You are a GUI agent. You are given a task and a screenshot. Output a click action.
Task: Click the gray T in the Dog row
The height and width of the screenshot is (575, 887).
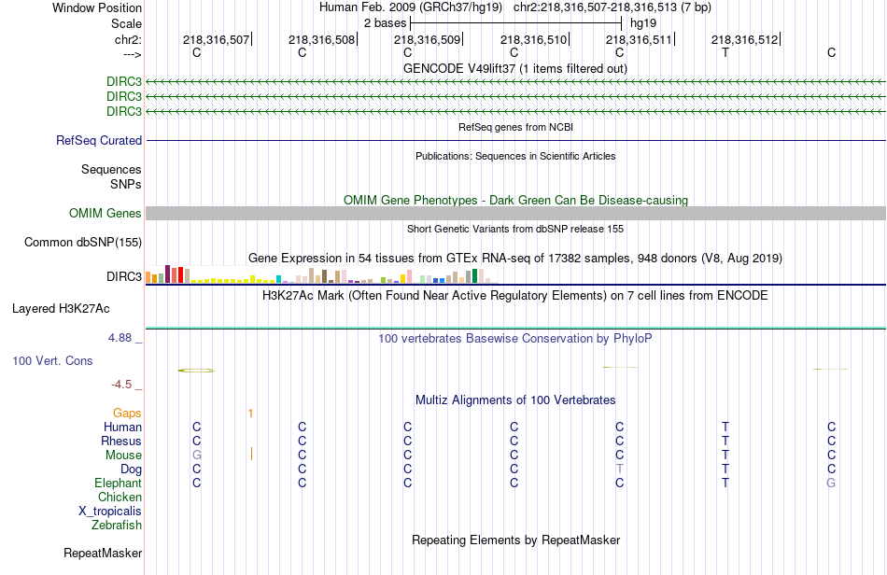click(619, 470)
